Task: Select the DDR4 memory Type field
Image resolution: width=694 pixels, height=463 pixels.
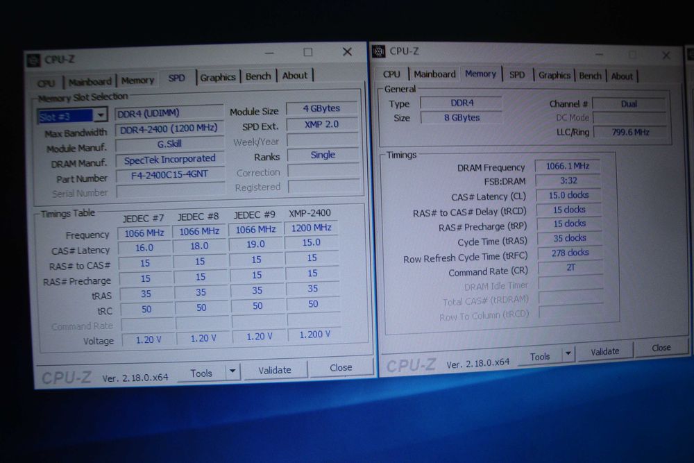Action: tap(462, 103)
